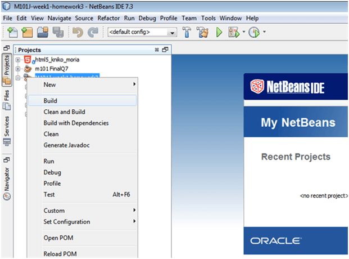349x259 pixels.
Task: Open the Profile Project dropdown arrow
Action: click(264, 32)
